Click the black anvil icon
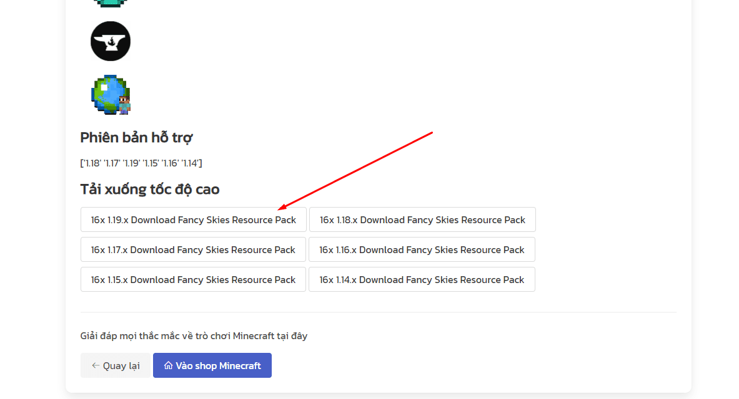This screenshot has width=739, height=399. tap(111, 41)
